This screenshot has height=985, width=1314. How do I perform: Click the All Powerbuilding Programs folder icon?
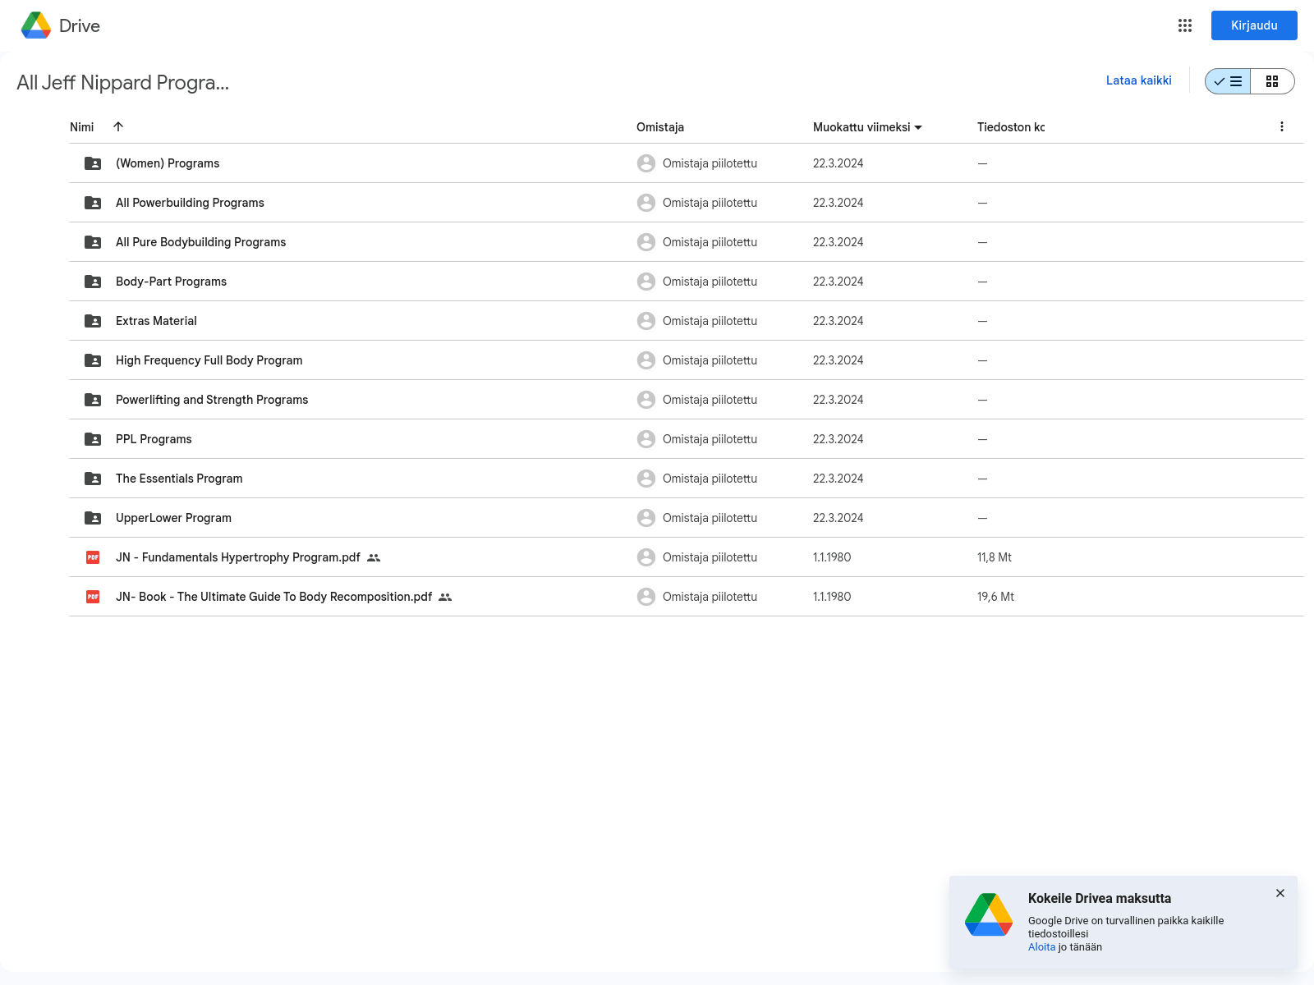point(93,203)
